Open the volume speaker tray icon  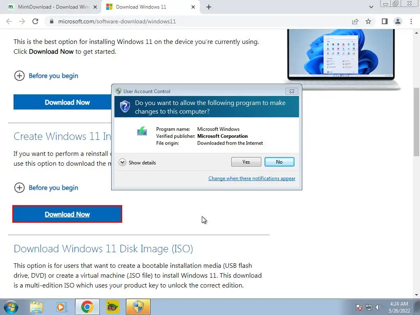click(379, 307)
